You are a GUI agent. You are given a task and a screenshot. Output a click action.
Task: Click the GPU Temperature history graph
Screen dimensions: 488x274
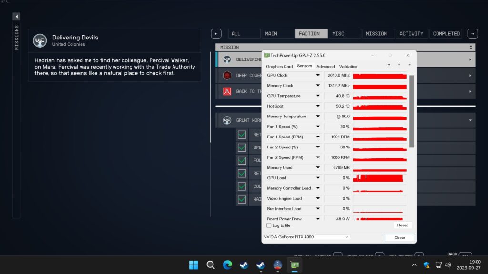tap(379, 96)
